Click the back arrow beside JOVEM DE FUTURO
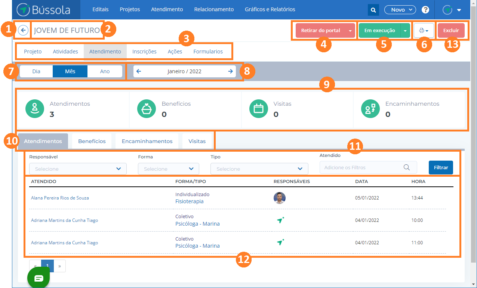477x288 pixels. 23,31
